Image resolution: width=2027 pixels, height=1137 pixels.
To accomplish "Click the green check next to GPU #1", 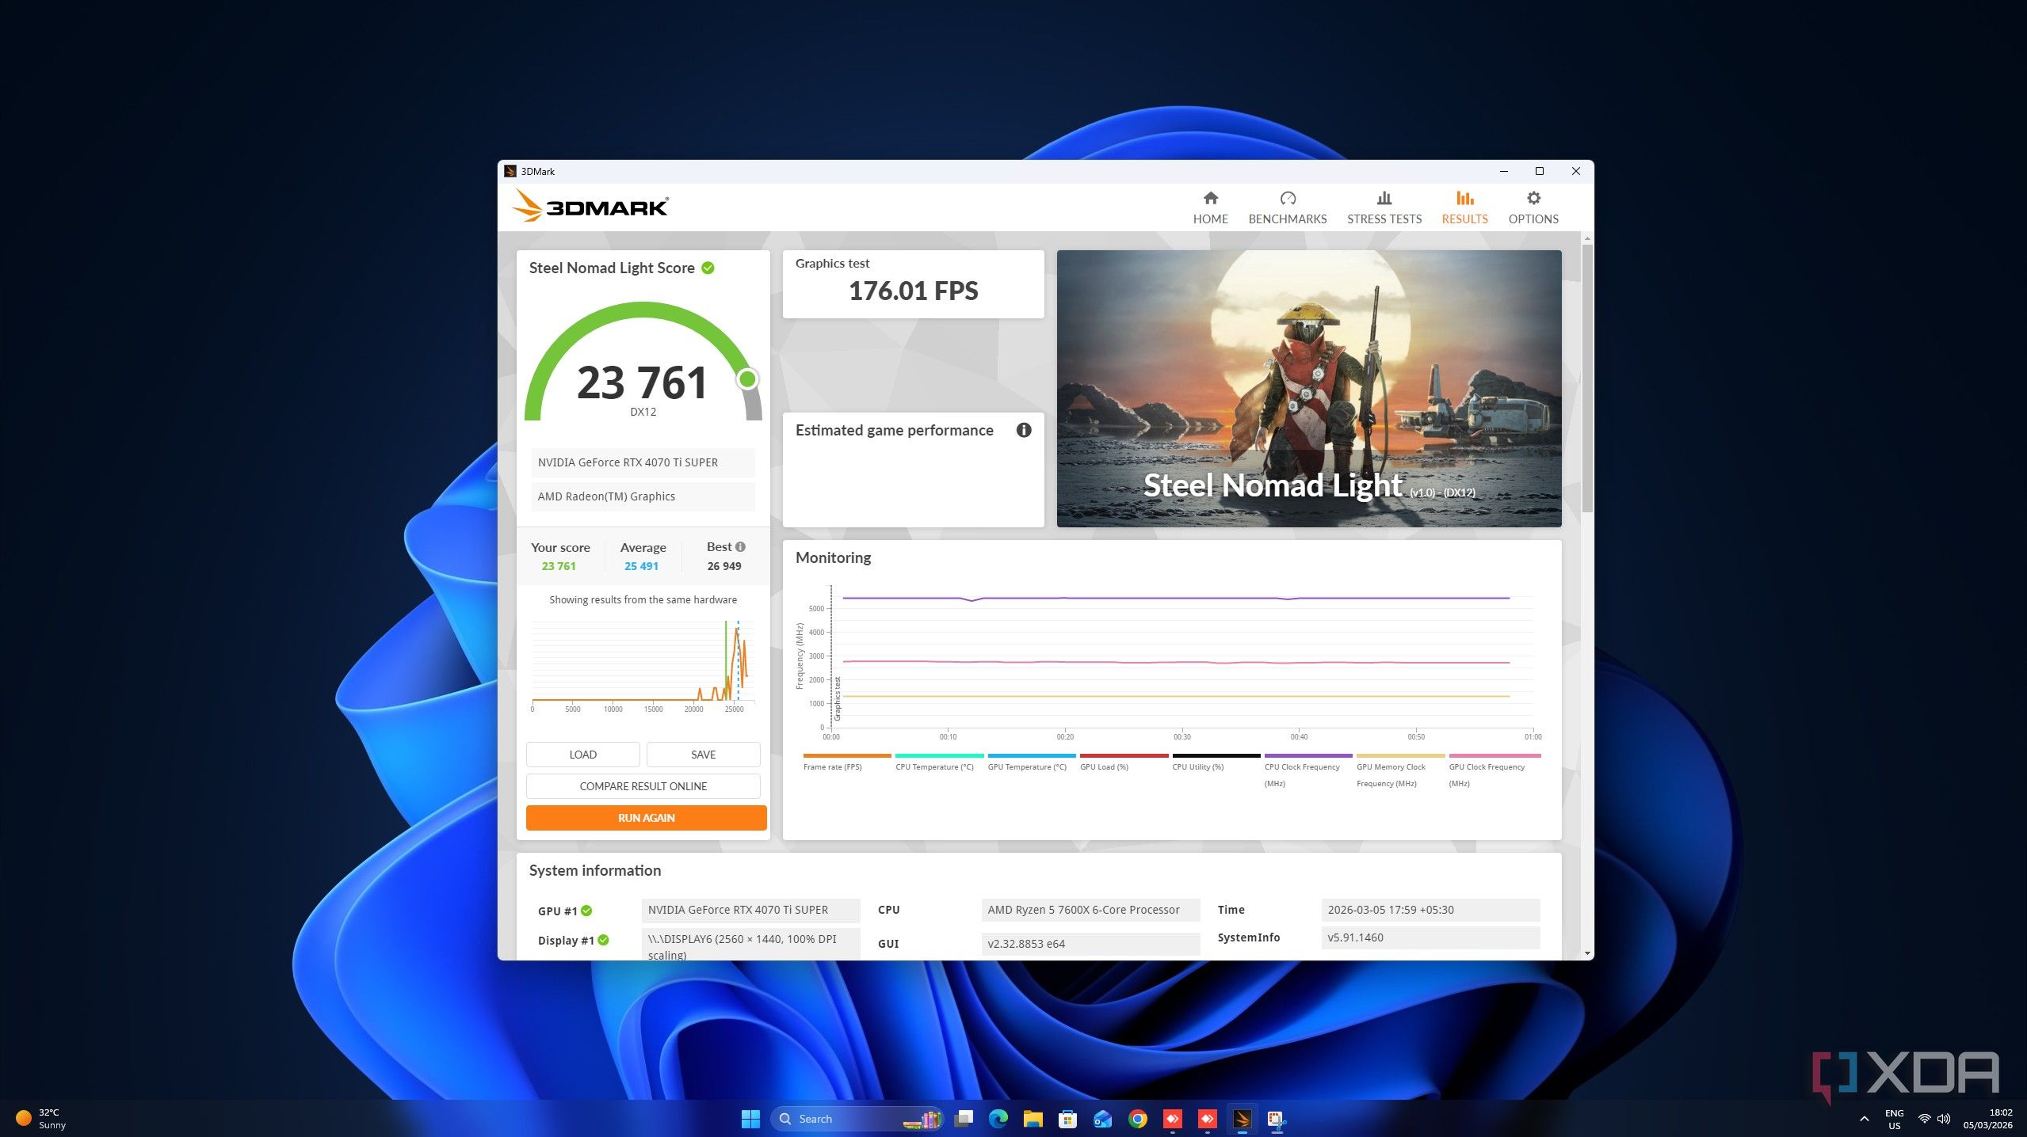I will coord(586,911).
